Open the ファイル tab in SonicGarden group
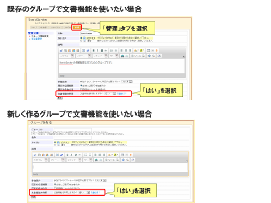271x203 pixels. [67, 27]
